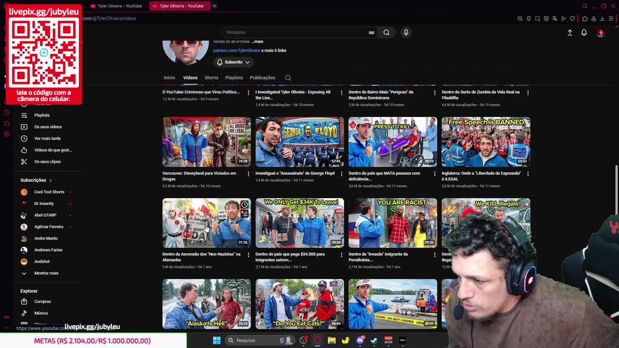Expand the Subscrições section chevron

pyautogui.click(x=51, y=180)
